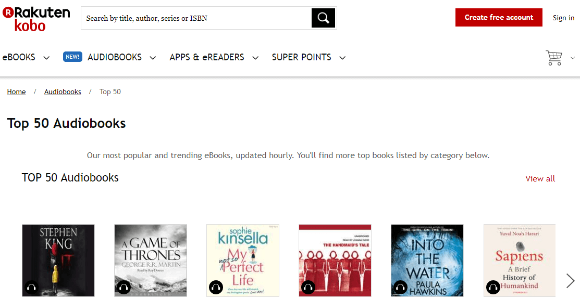Expand the eBOOKS dropdown menu
Viewport: 580px width, 299px height.
pyautogui.click(x=26, y=57)
